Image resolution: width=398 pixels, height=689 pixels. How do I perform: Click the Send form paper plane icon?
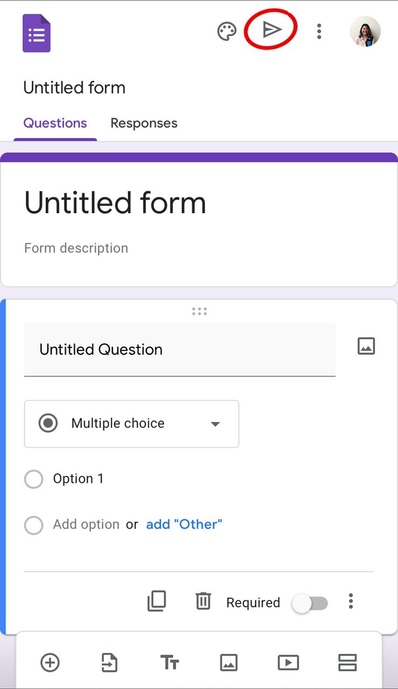pos(272,30)
